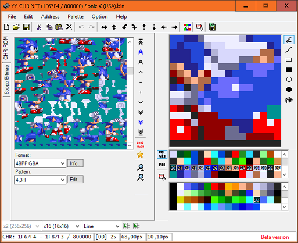Expand the Pattern 4,3H dropdown

[x=40, y=180]
